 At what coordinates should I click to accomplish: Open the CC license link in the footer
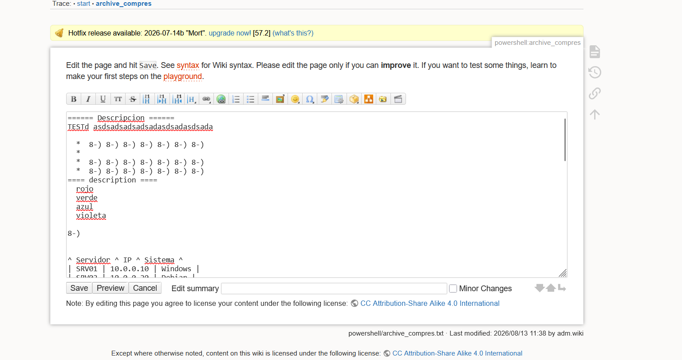[x=457, y=353]
